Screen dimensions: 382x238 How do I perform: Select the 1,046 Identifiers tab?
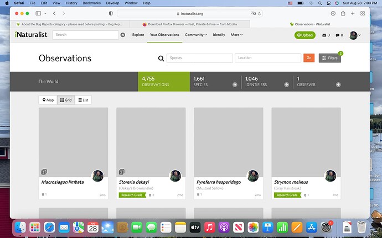tap(267, 81)
